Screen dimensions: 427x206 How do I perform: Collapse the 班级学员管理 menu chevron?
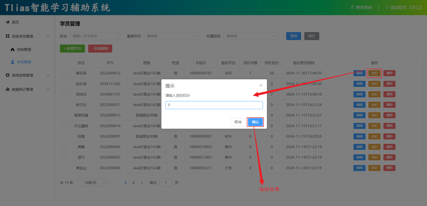pos(48,36)
